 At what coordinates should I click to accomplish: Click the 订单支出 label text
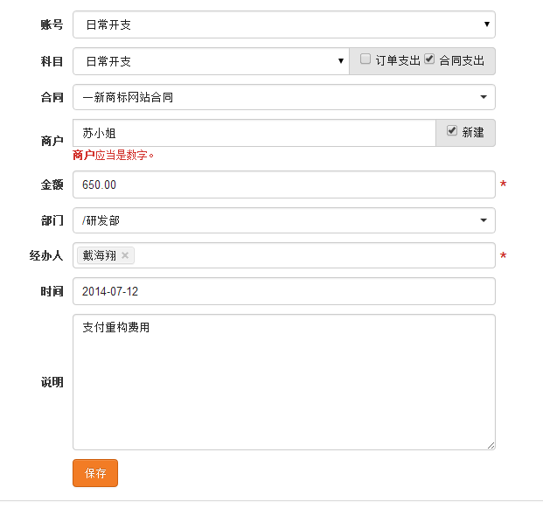[x=398, y=61]
